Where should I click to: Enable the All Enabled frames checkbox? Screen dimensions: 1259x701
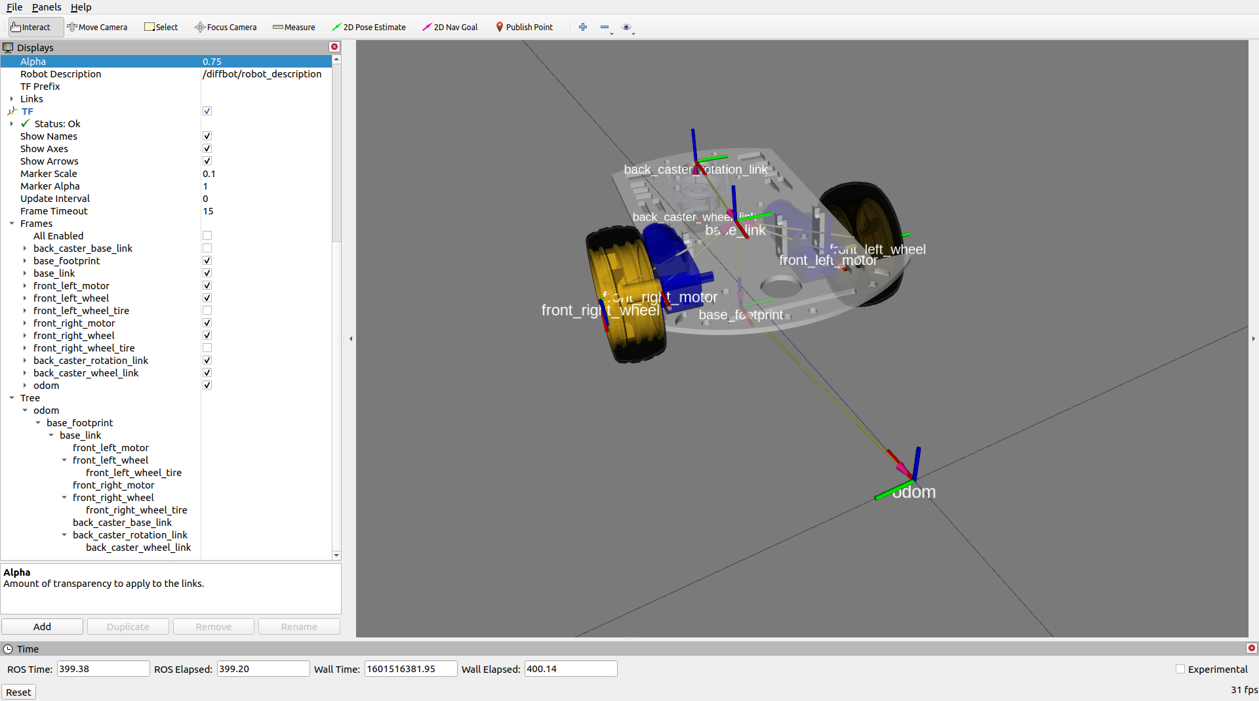[207, 236]
